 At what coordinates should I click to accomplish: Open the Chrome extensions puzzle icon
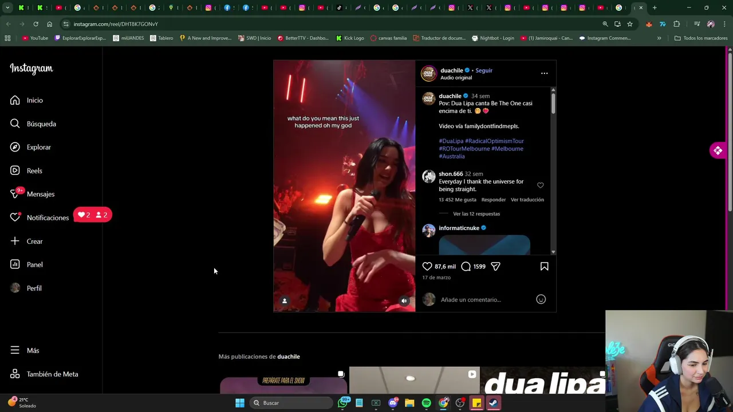tap(676, 24)
